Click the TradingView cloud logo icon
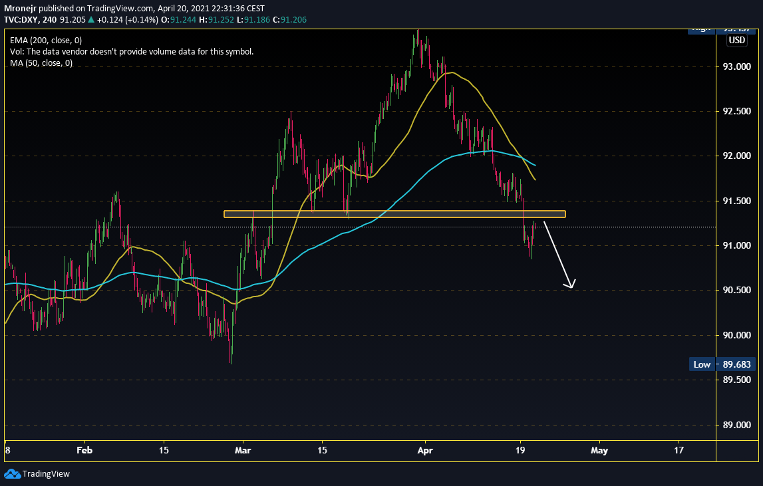The image size is (763, 486). (12, 473)
